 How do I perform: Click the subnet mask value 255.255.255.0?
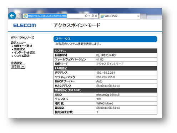click(106, 77)
